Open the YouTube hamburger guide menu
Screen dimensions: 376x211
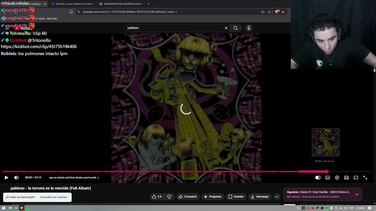(7, 28)
